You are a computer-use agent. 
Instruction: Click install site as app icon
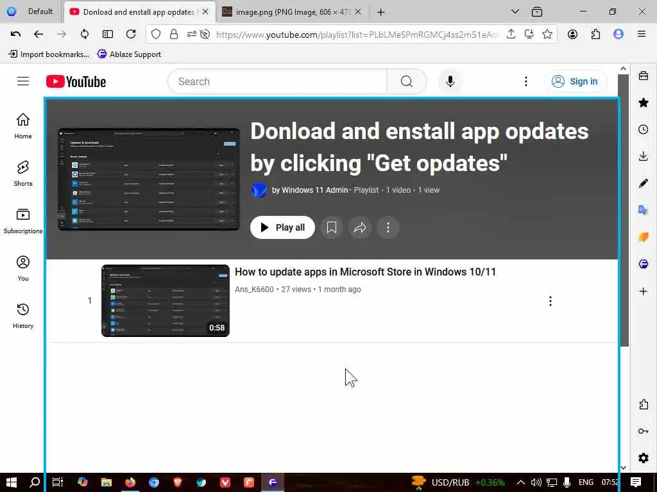click(x=529, y=35)
